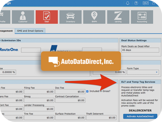The image size is (162, 122).
Task: Open the Accounting abacus tile
Action: 142,17
